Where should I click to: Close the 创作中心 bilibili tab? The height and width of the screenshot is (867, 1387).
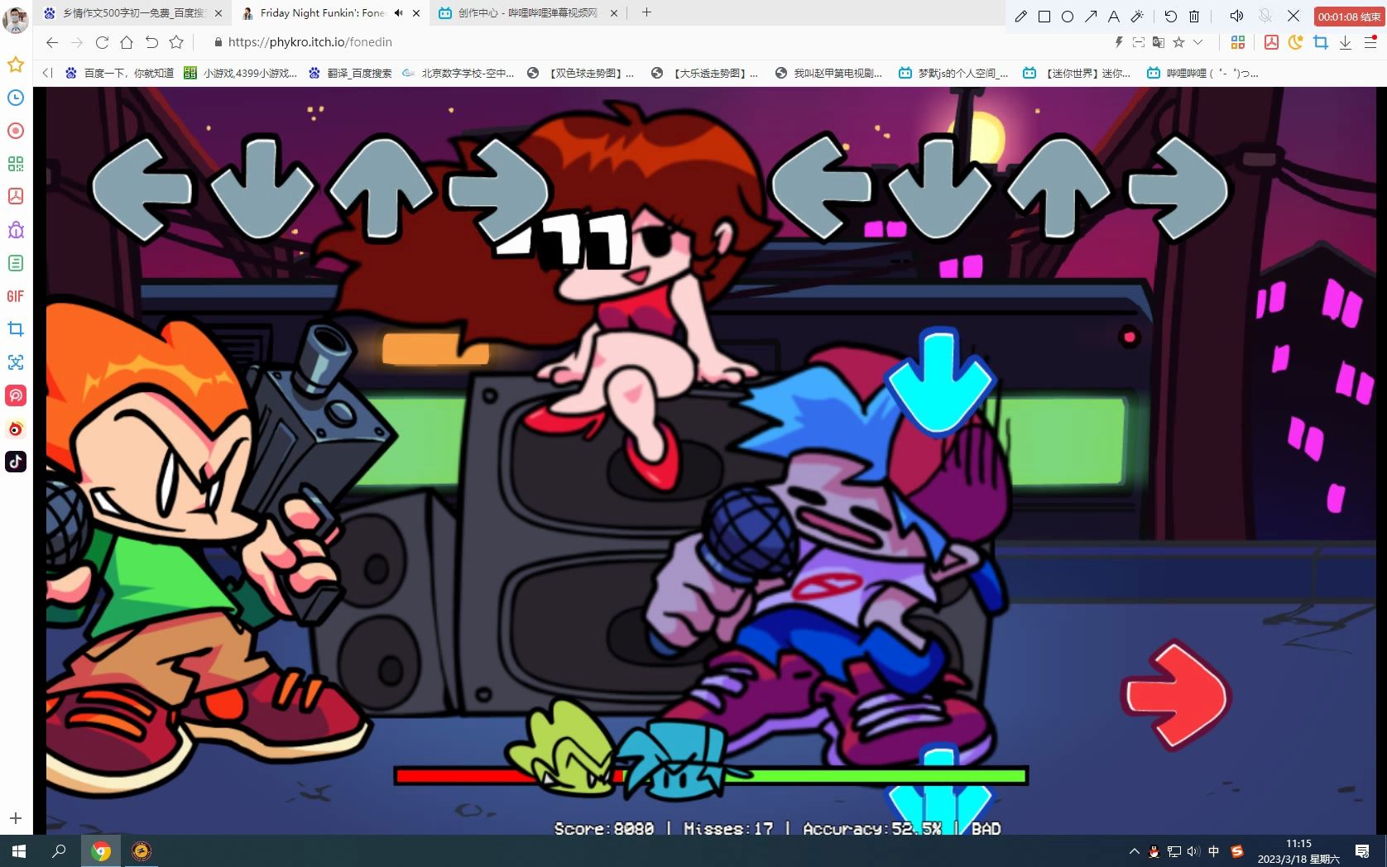(x=614, y=13)
